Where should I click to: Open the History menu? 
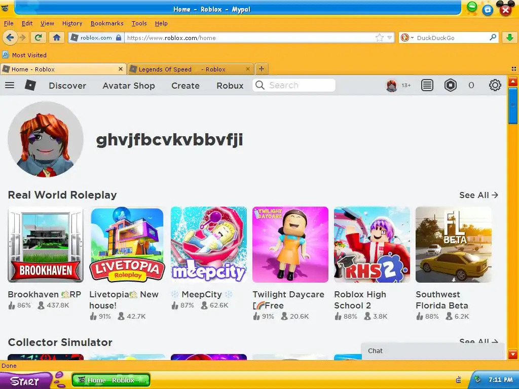tap(72, 23)
